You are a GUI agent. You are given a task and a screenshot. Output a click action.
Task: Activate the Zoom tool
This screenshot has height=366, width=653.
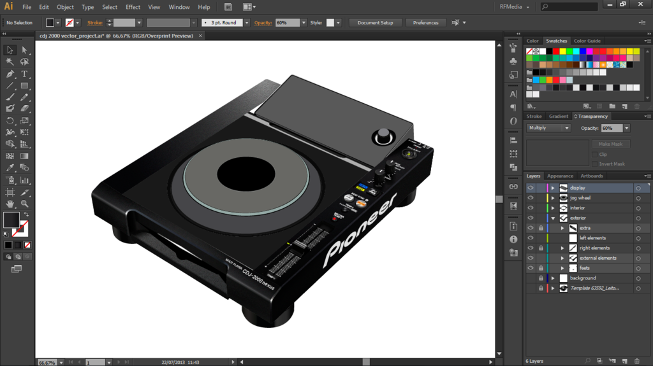[24, 204]
